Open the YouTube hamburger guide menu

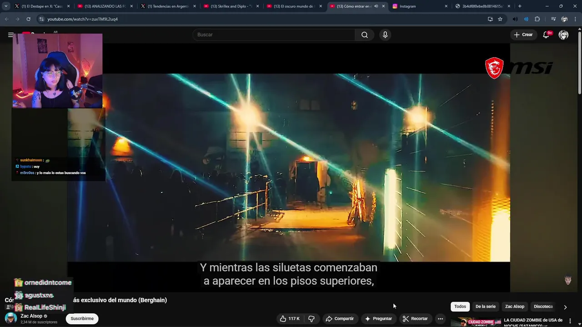click(x=10, y=35)
